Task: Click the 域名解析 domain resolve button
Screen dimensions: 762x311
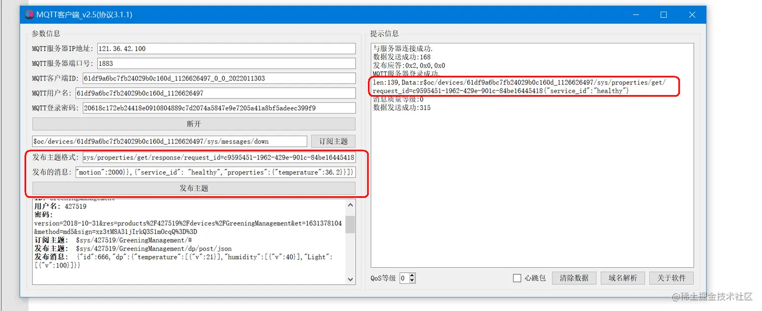Action: coord(623,278)
